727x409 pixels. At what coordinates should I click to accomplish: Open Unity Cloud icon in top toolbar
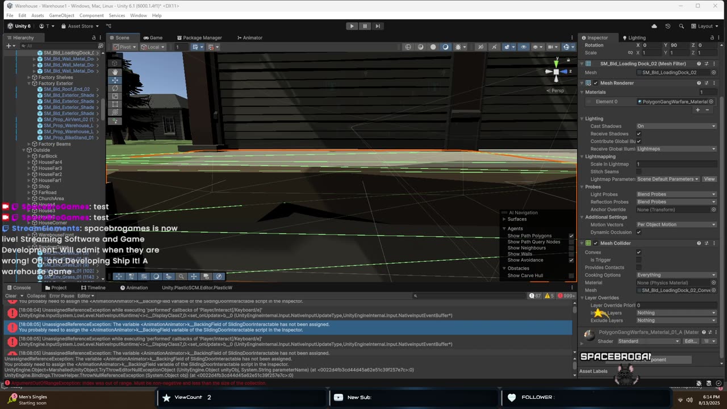(x=654, y=26)
